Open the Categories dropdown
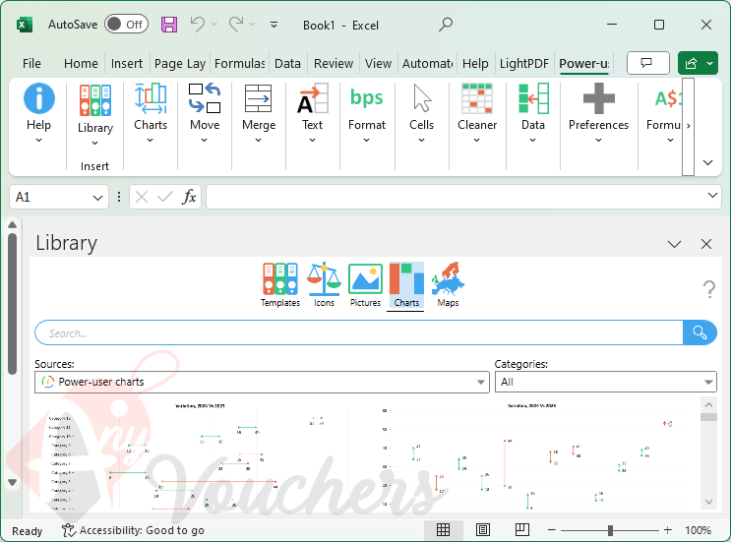 708,382
